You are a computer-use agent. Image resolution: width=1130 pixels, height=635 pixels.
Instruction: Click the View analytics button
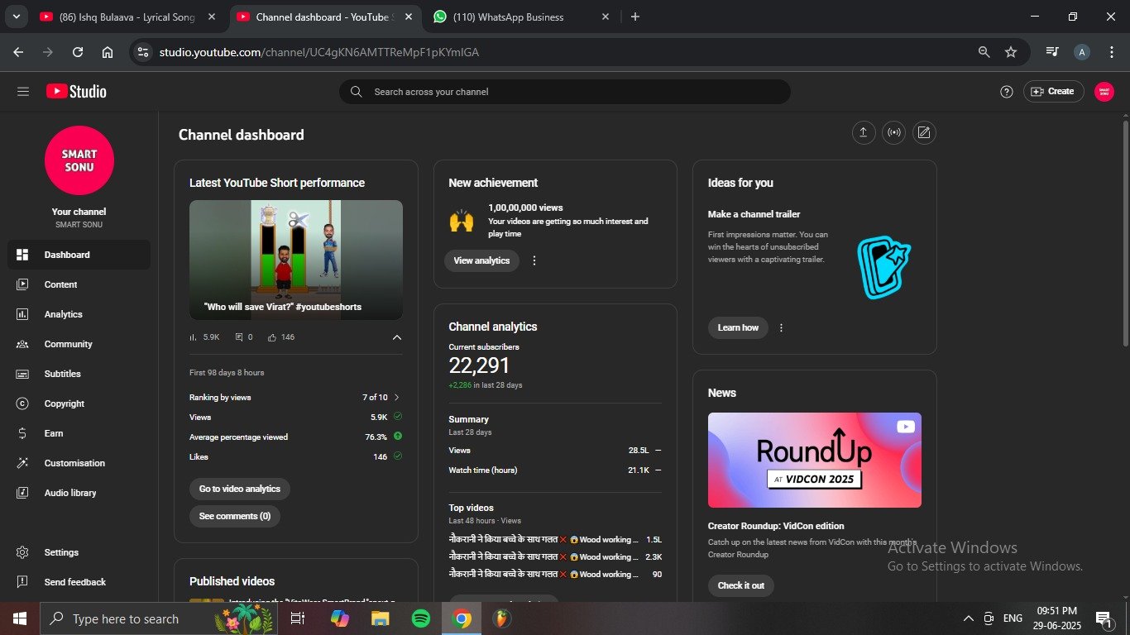481,260
